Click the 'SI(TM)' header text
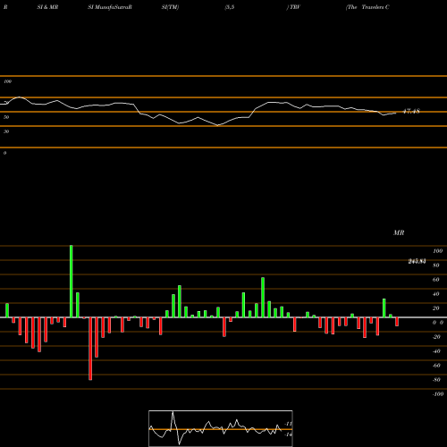The image size is (447, 447). click(170, 7)
